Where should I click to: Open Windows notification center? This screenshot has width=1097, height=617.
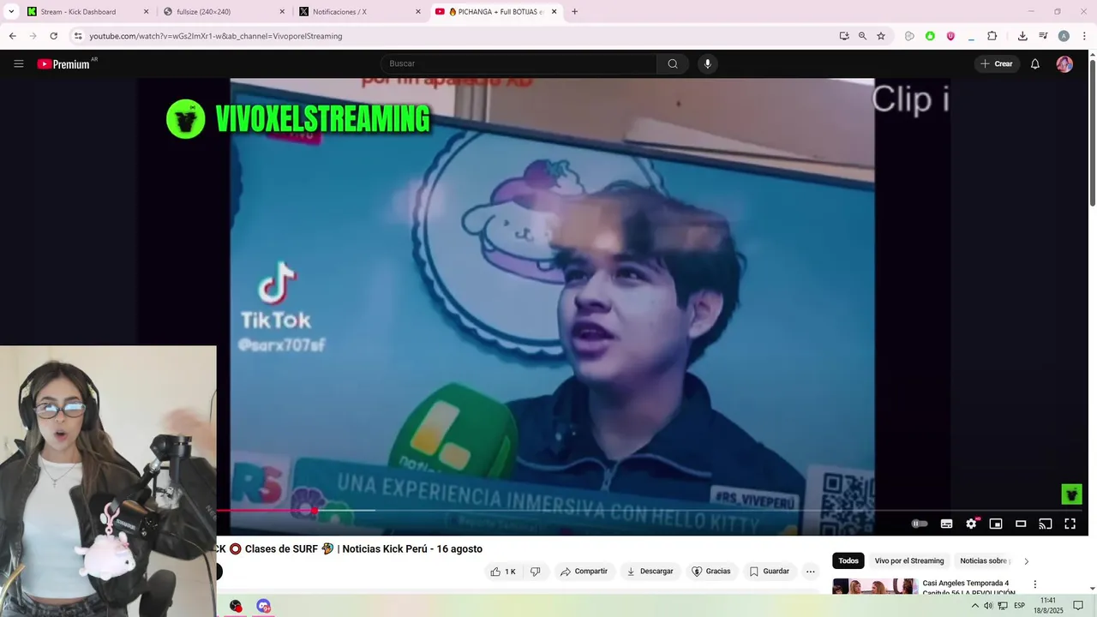tap(1078, 606)
